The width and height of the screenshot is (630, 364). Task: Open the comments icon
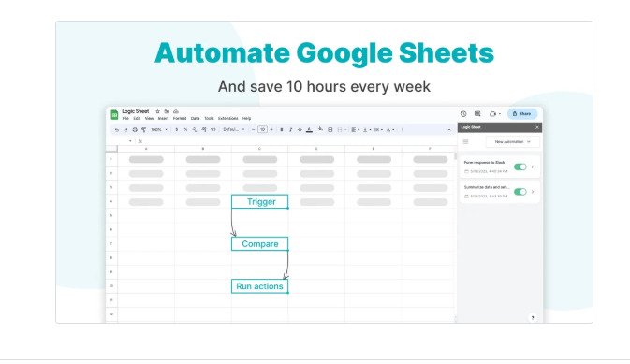477,114
